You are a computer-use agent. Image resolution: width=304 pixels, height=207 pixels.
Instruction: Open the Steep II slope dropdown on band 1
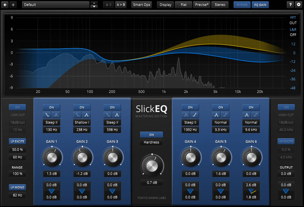[51, 122]
